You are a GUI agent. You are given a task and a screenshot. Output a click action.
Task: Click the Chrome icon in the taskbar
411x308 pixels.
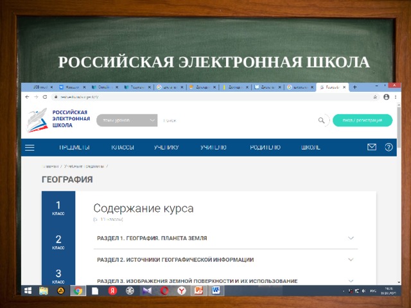78,291
